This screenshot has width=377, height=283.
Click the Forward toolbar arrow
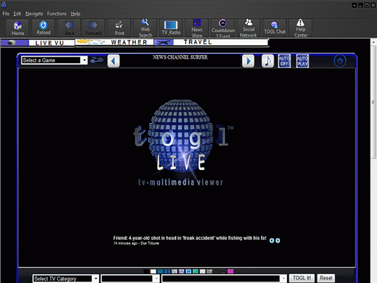point(94,28)
